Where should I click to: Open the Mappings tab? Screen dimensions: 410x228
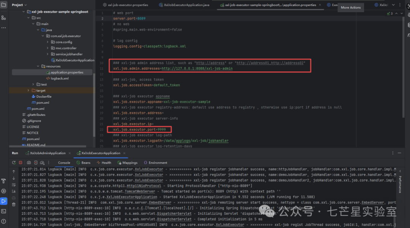click(127, 162)
